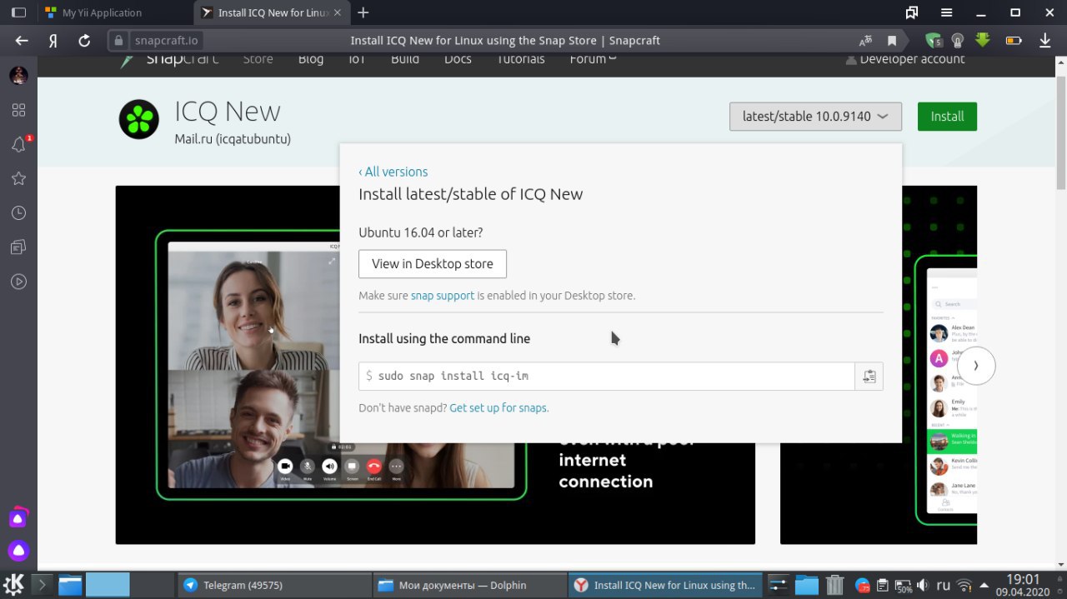This screenshot has width=1067, height=599.
Task: Click the sudo snap install command field
Action: coord(607,376)
